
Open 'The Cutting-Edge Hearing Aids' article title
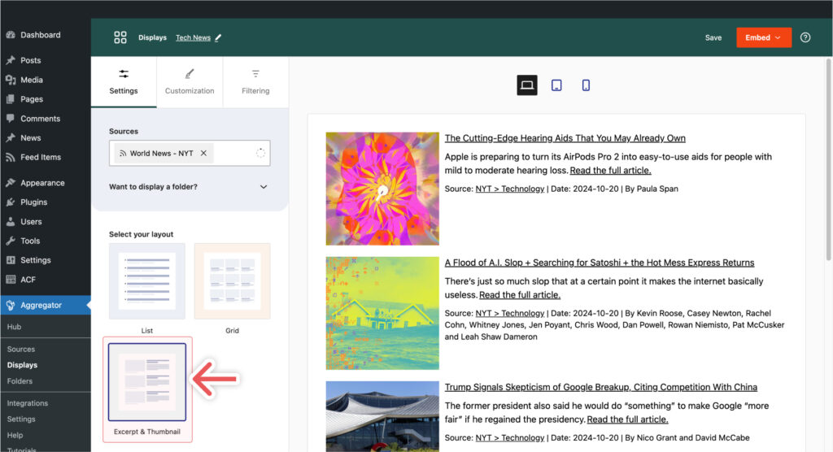tap(565, 138)
